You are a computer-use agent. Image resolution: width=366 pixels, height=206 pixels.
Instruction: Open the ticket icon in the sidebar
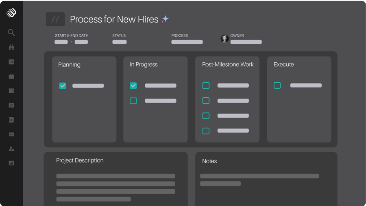point(11,91)
